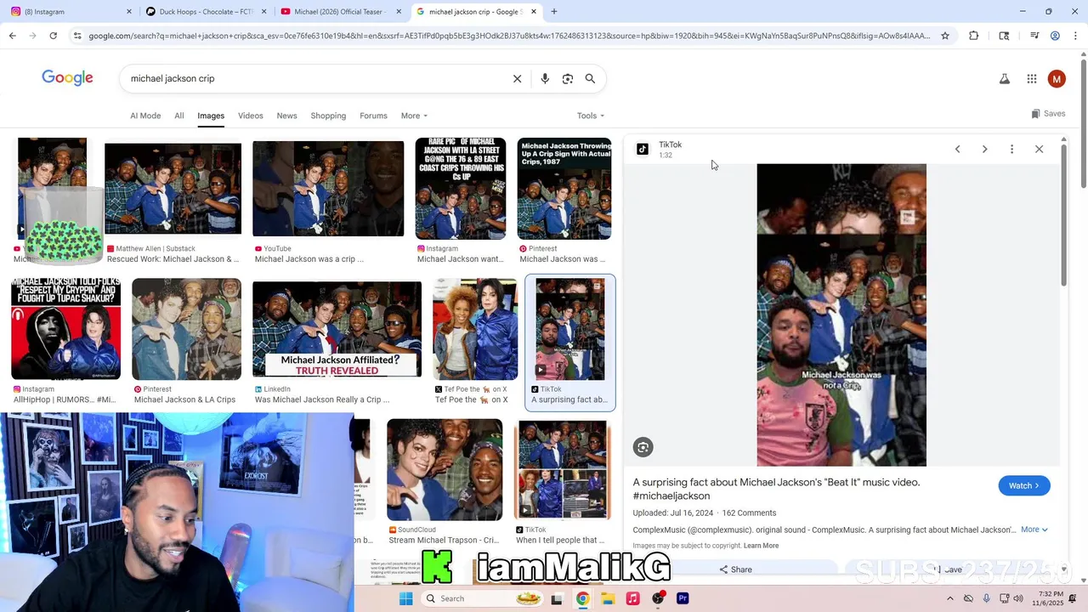
Task: Switch to AI Mode tab
Action: [145, 116]
